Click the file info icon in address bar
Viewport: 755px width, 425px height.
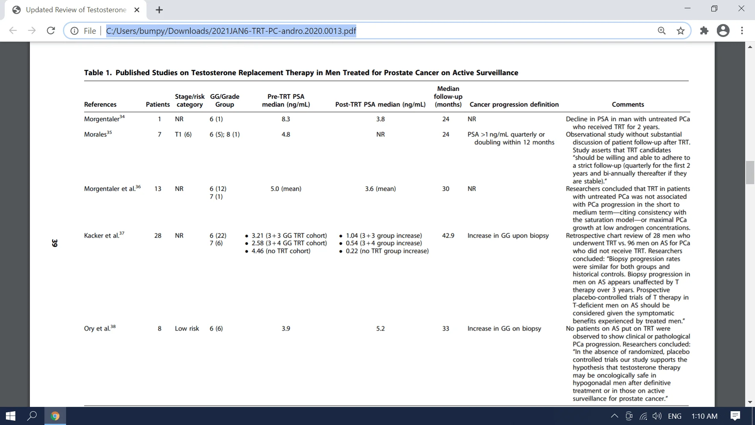(x=74, y=31)
